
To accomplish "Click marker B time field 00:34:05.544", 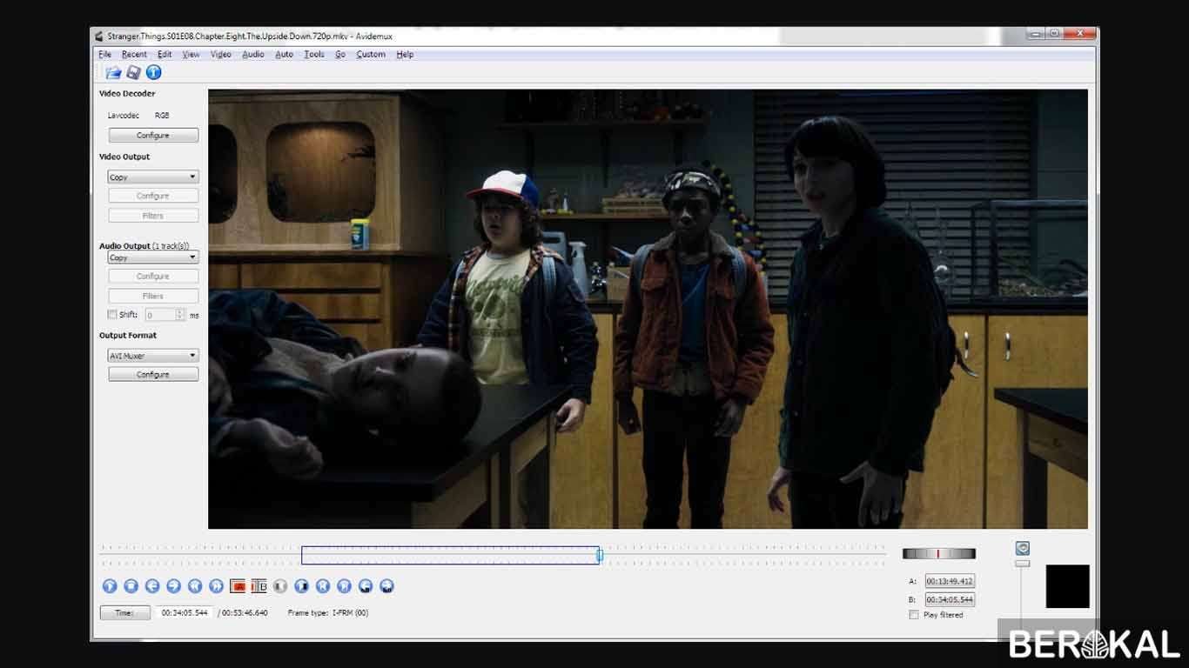I will click(x=950, y=600).
